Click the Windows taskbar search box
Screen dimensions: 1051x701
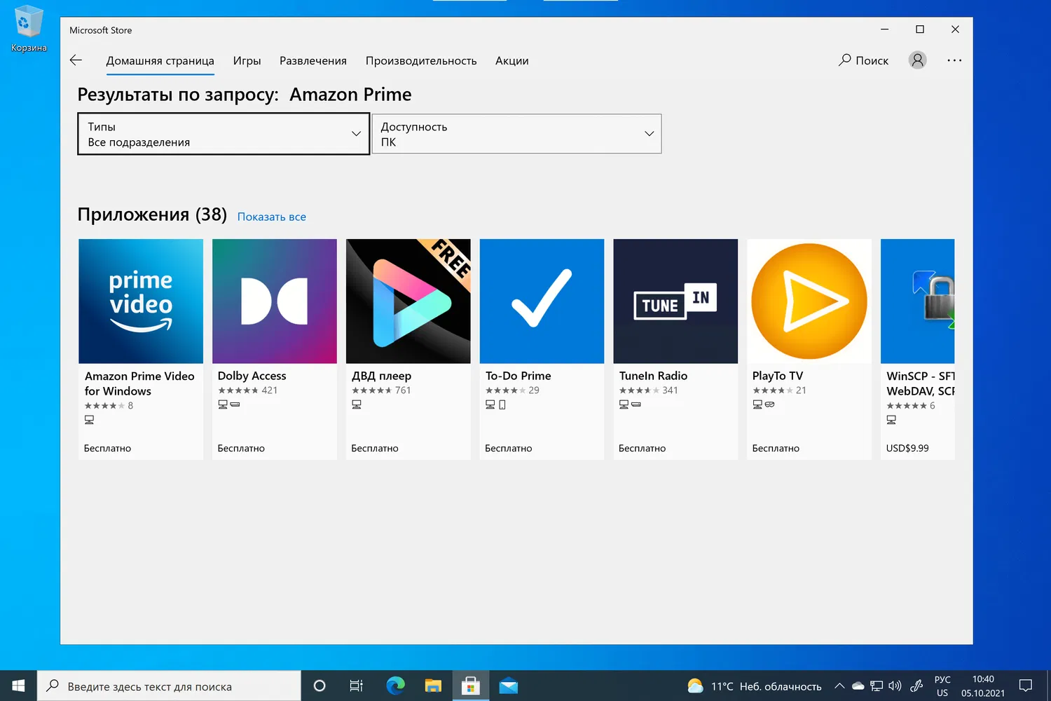[169, 686]
